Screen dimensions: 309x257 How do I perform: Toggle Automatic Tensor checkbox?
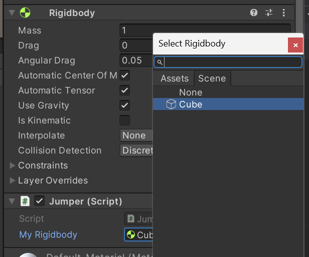pos(124,90)
